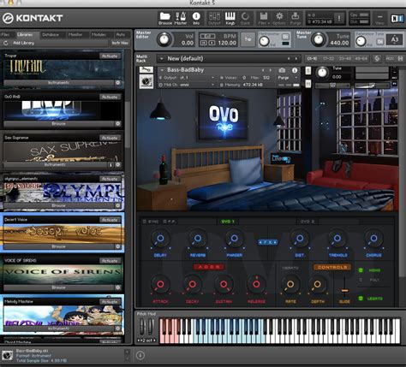Click the FX selector arrows button
This screenshot has height=367, width=406.
268,242
